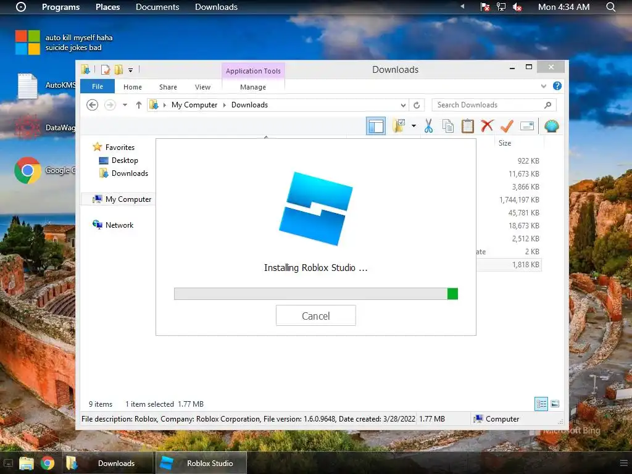Click the network tray icon
The image size is (632, 474).
coord(501,7)
